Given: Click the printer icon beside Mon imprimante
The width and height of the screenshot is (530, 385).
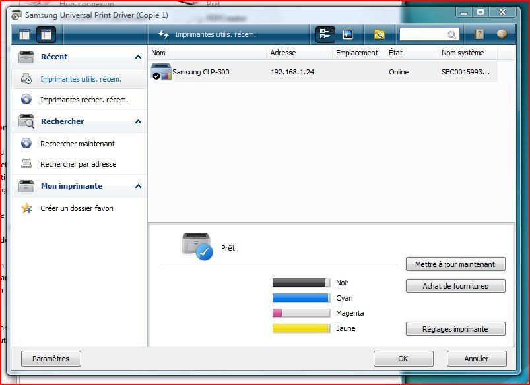Looking at the screenshot, I should tap(26, 186).
